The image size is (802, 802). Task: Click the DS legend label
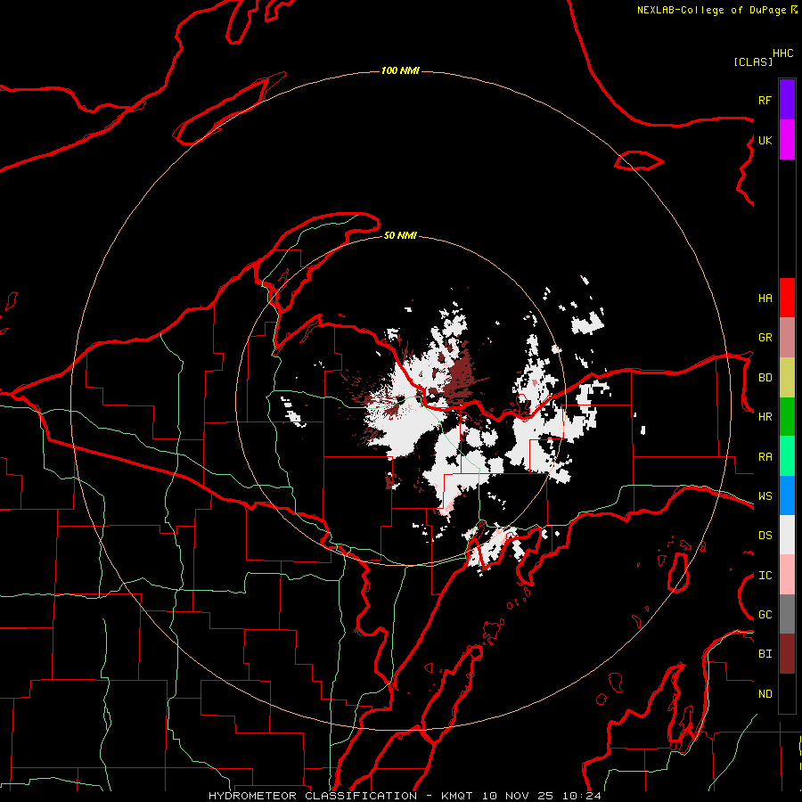point(765,536)
